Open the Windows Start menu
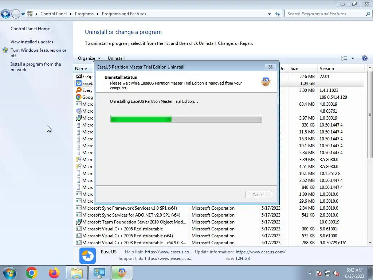Screen dimensions: 373x280 click(10, 273)
